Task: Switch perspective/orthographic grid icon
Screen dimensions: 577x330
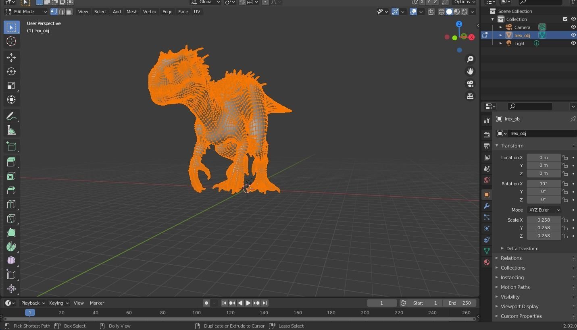Action: (470, 96)
